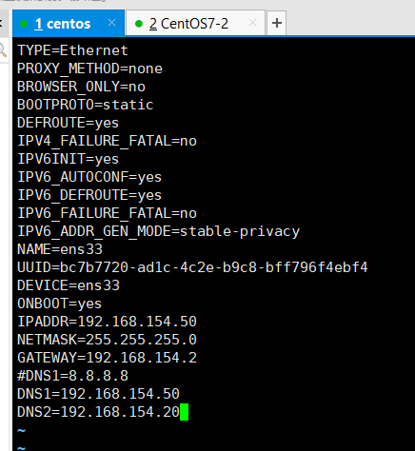This screenshot has width=415, height=451.
Task: Click the magnifier search icon at left edge
Action: click(3, 50)
